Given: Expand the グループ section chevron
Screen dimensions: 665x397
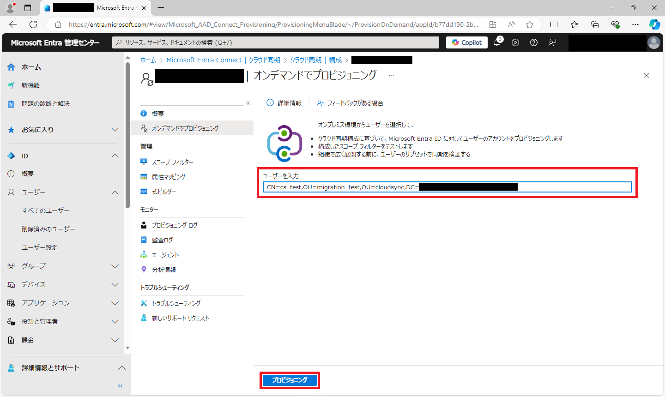Looking at the screenshot, I should pyautogui.click(x=115, y=266).
